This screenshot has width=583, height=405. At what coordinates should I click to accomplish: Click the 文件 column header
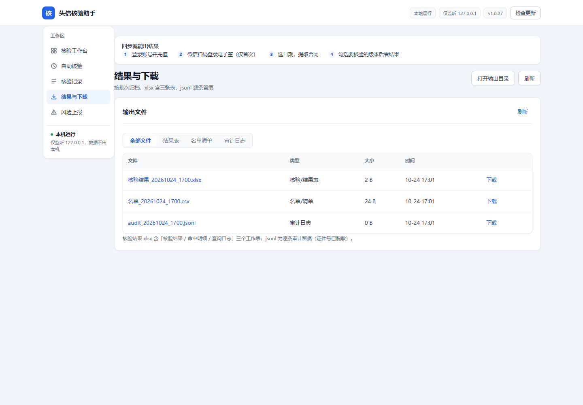[x=133, y=161]
